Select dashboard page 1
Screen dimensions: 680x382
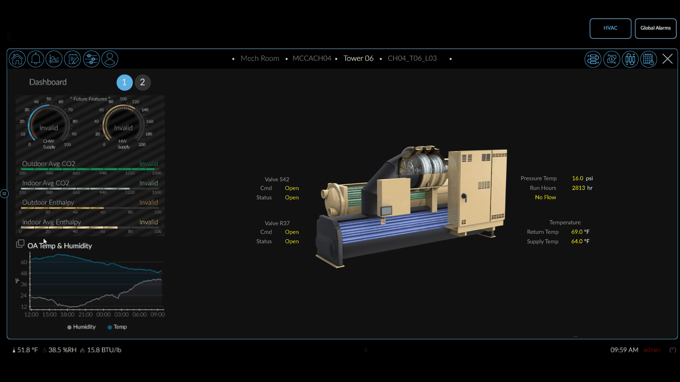124,82
